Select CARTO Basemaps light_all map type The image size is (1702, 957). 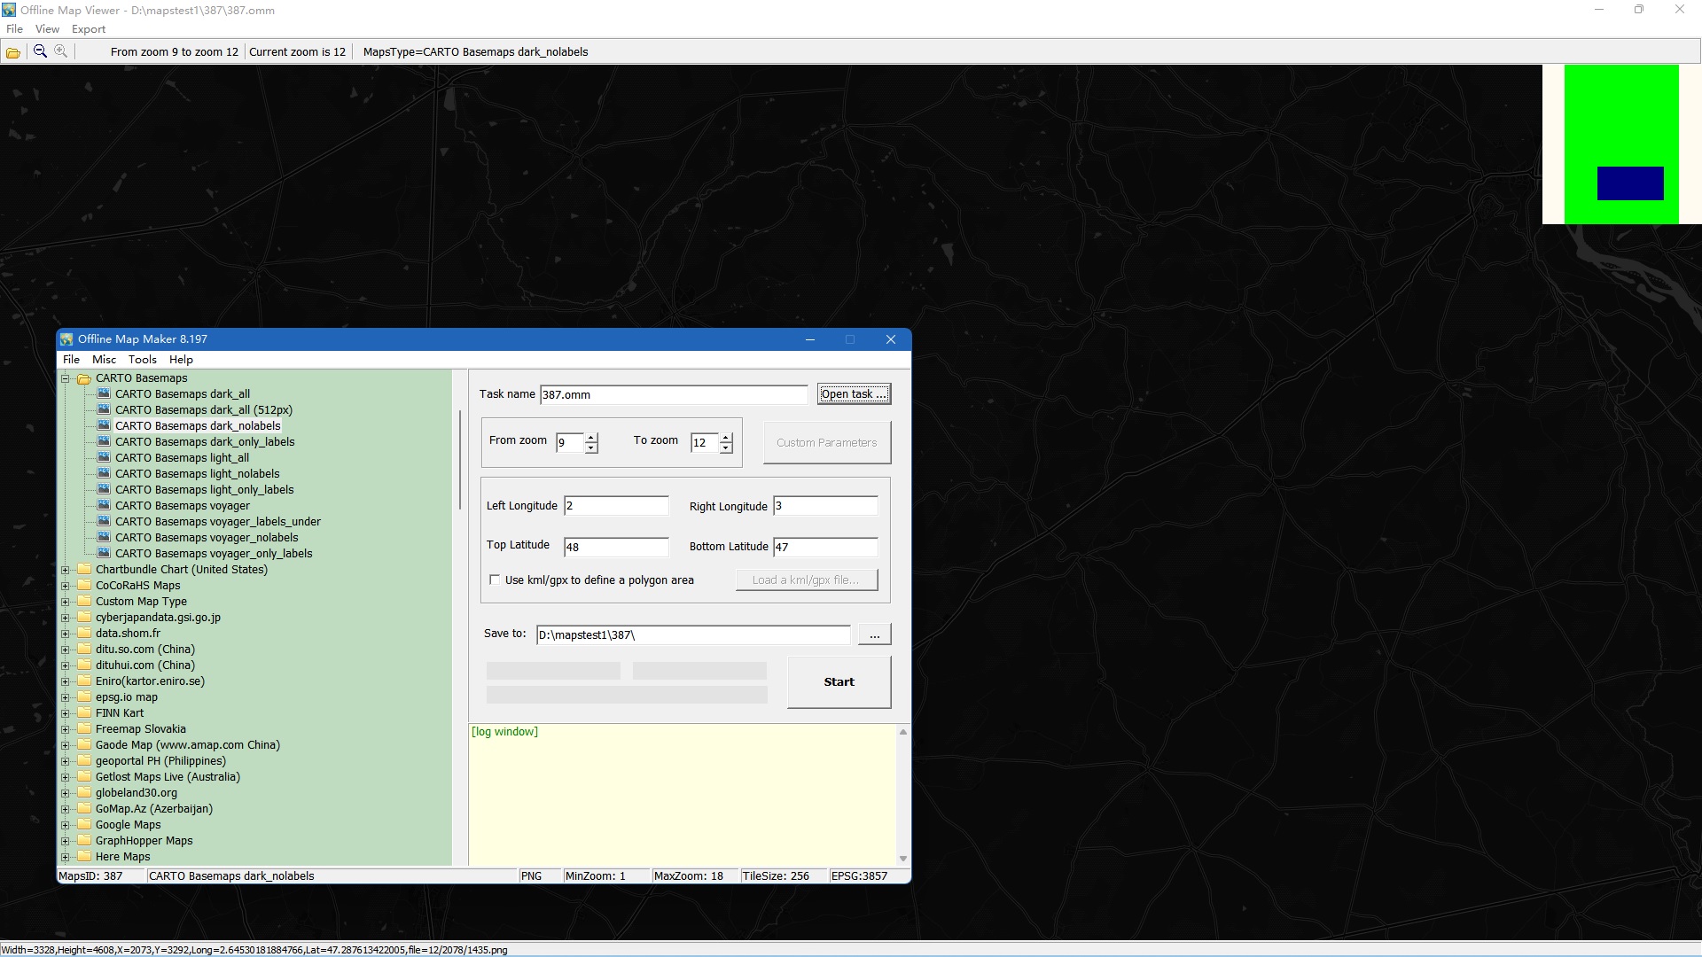point(182,457)
